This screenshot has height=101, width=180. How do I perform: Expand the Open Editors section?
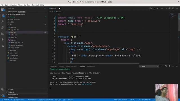[27, 12]
